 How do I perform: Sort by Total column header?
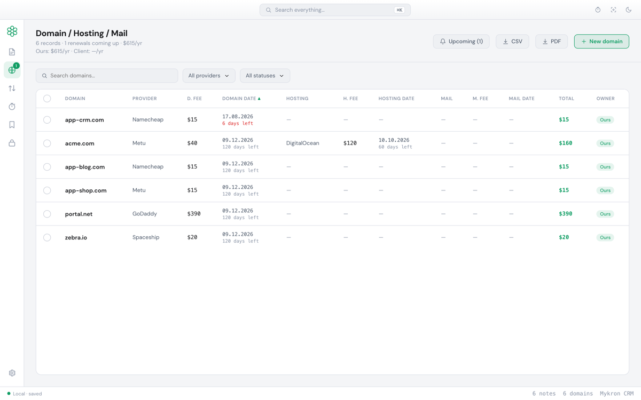566,99
